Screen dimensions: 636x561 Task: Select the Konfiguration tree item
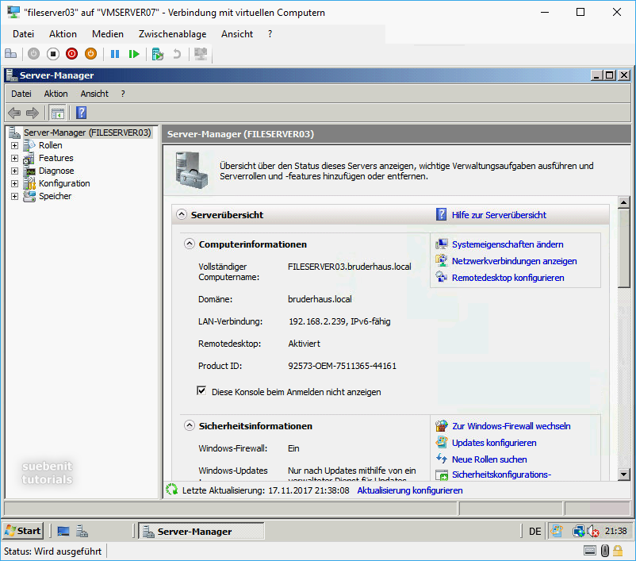[x=64, y=183]
